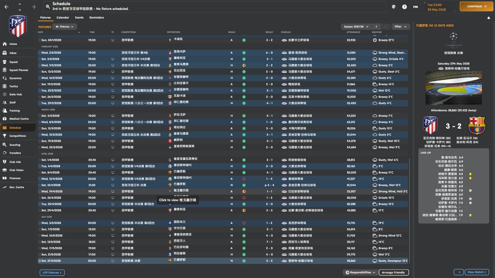Click the Arrange Friendly button
This screenshot has height=278, width=495.
coord(394,273)
